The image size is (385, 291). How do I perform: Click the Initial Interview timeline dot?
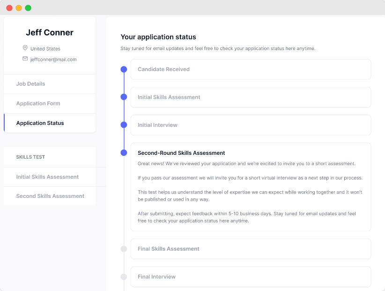(x=124, y=125)
